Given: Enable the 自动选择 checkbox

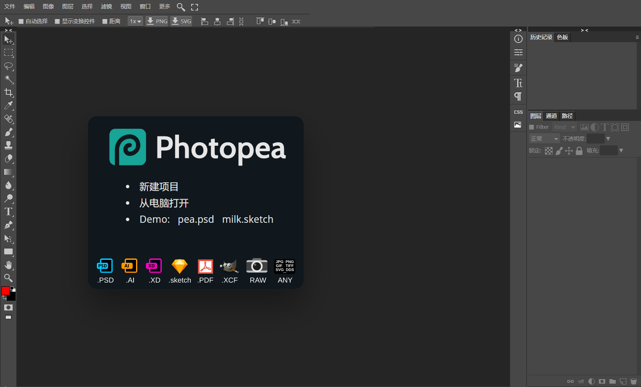Looking at the screenshot, I should pyautogui.click(x=21, y=21).
